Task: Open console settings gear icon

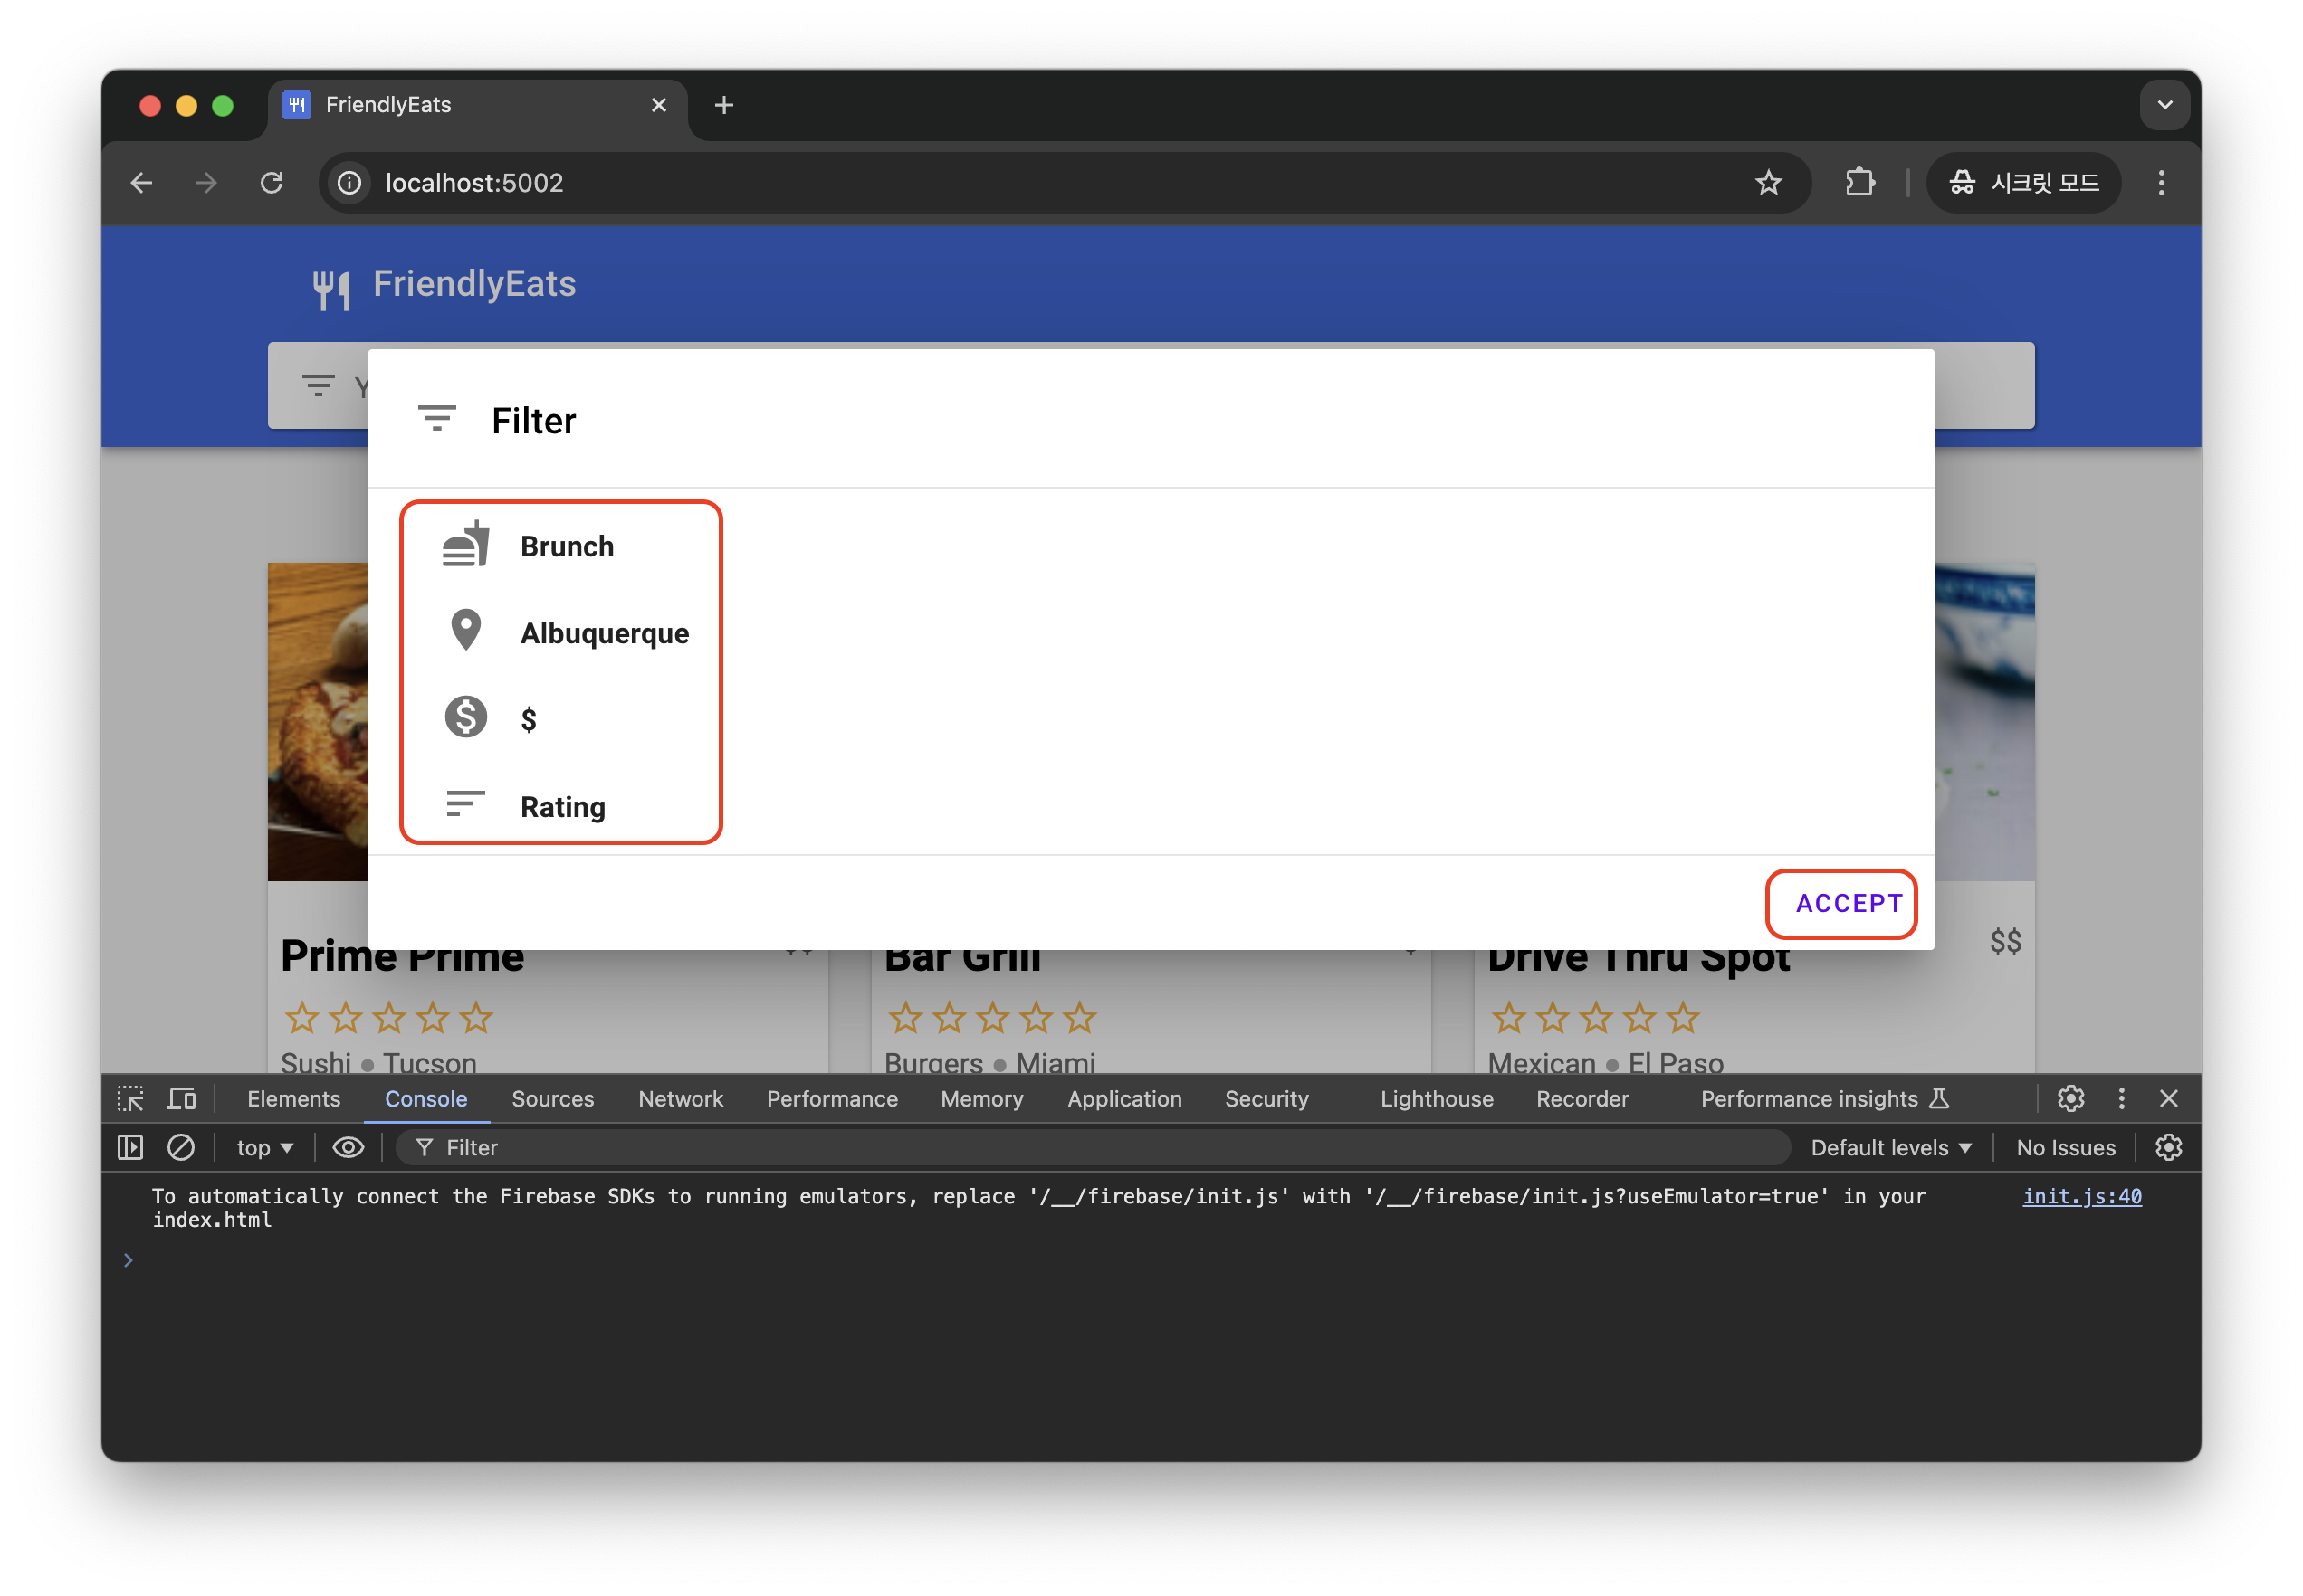Action: [2168, 1147]
